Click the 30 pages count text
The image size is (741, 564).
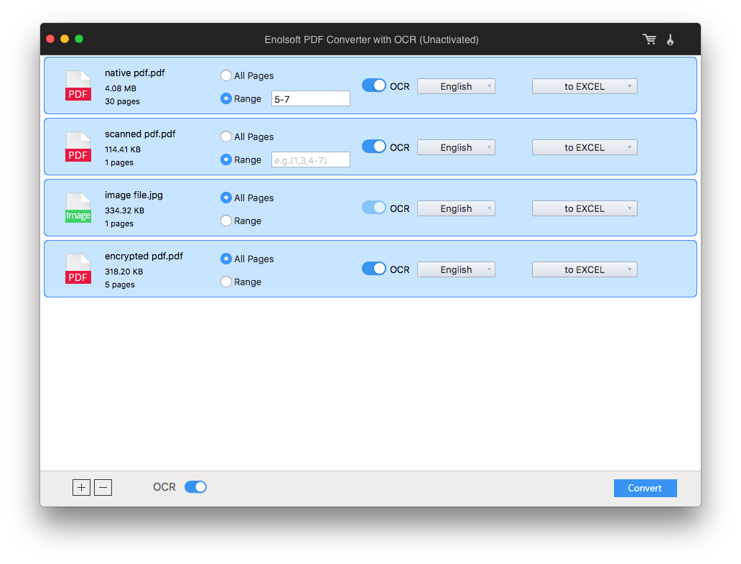tap(122, 101)
